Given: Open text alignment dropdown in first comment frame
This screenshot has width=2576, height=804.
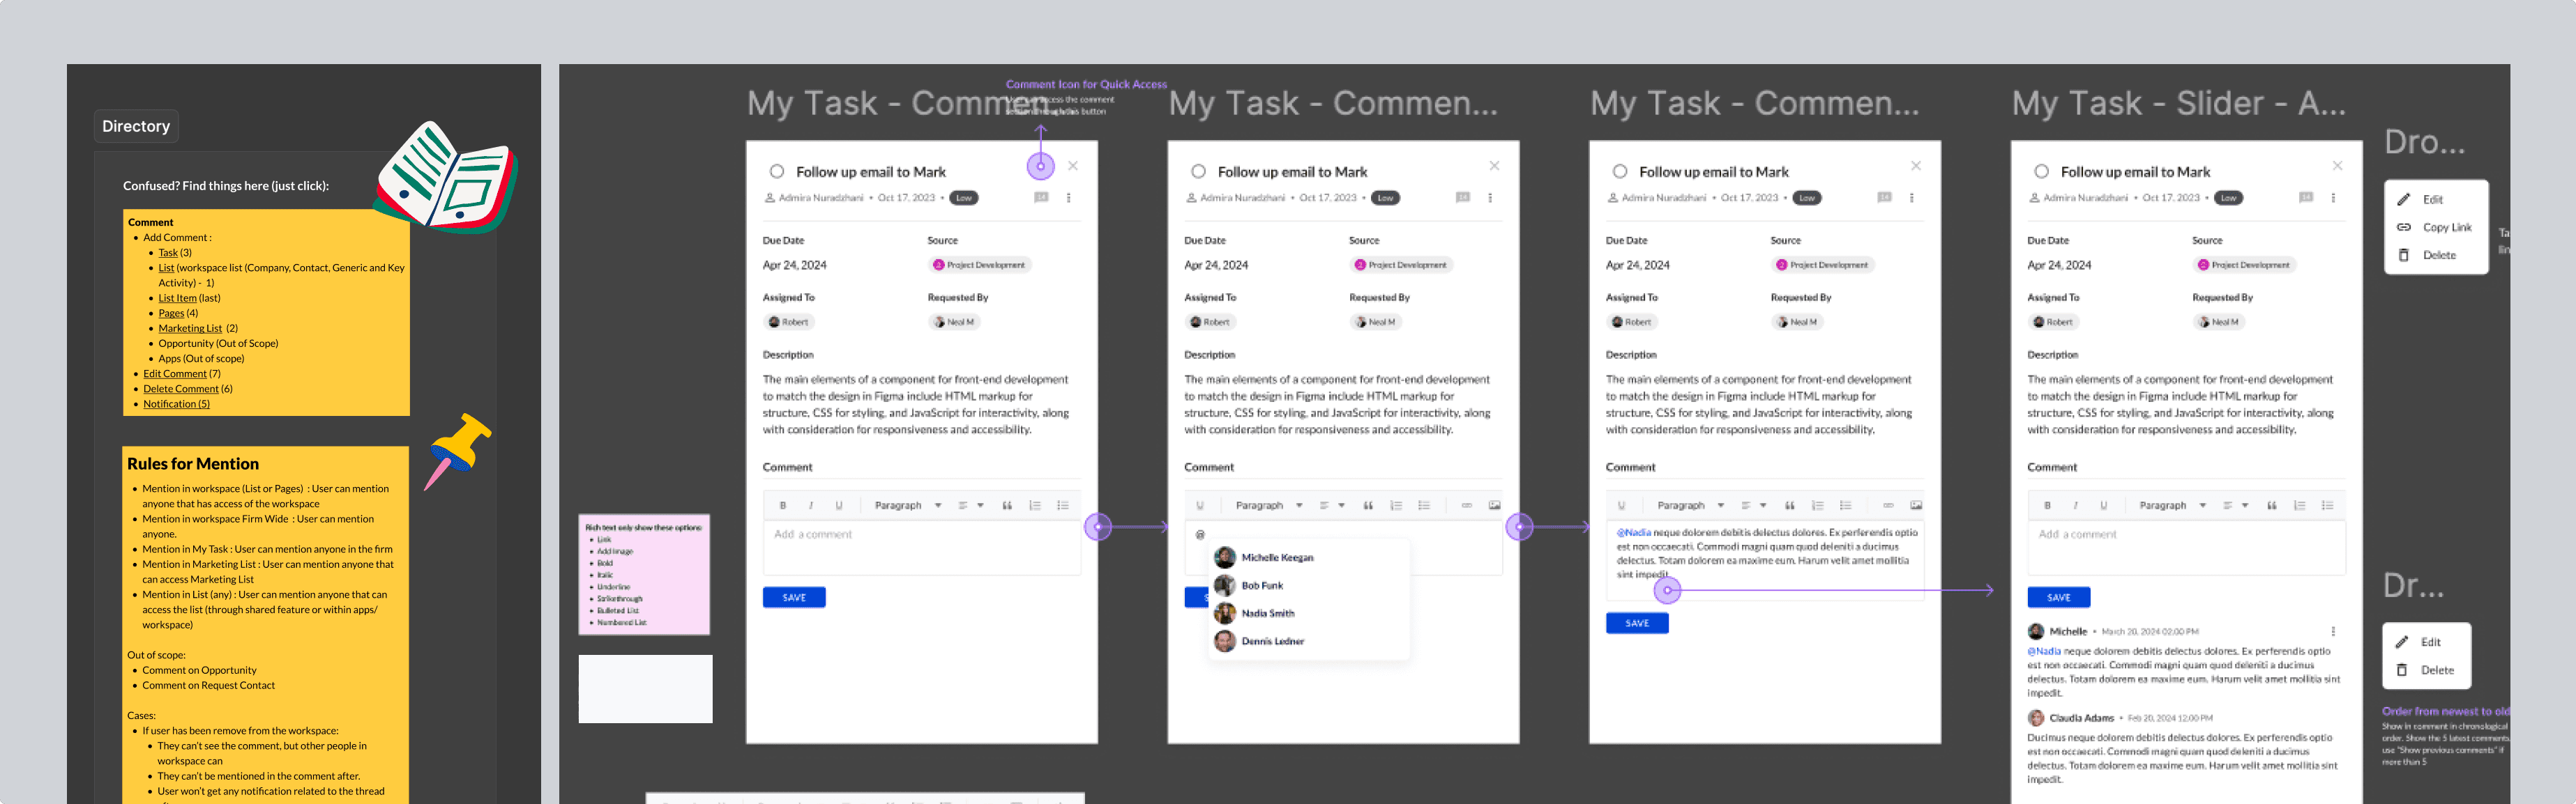Looking at the screenshot, I should [x=971, y=505].
